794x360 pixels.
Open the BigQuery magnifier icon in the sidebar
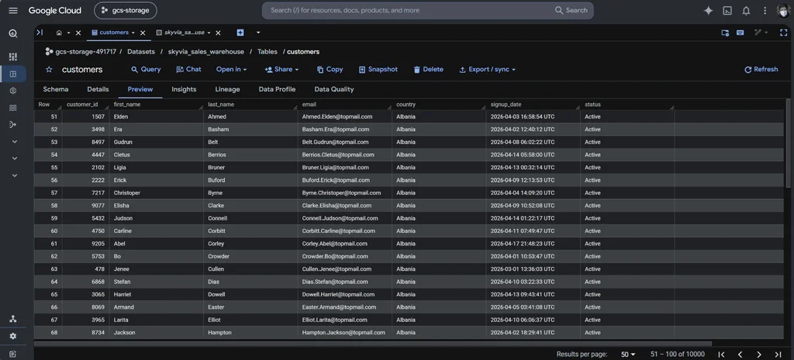[13, 34]
